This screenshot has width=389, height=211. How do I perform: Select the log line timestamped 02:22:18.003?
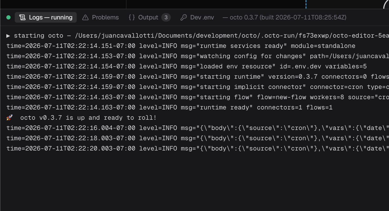point(198,138)
